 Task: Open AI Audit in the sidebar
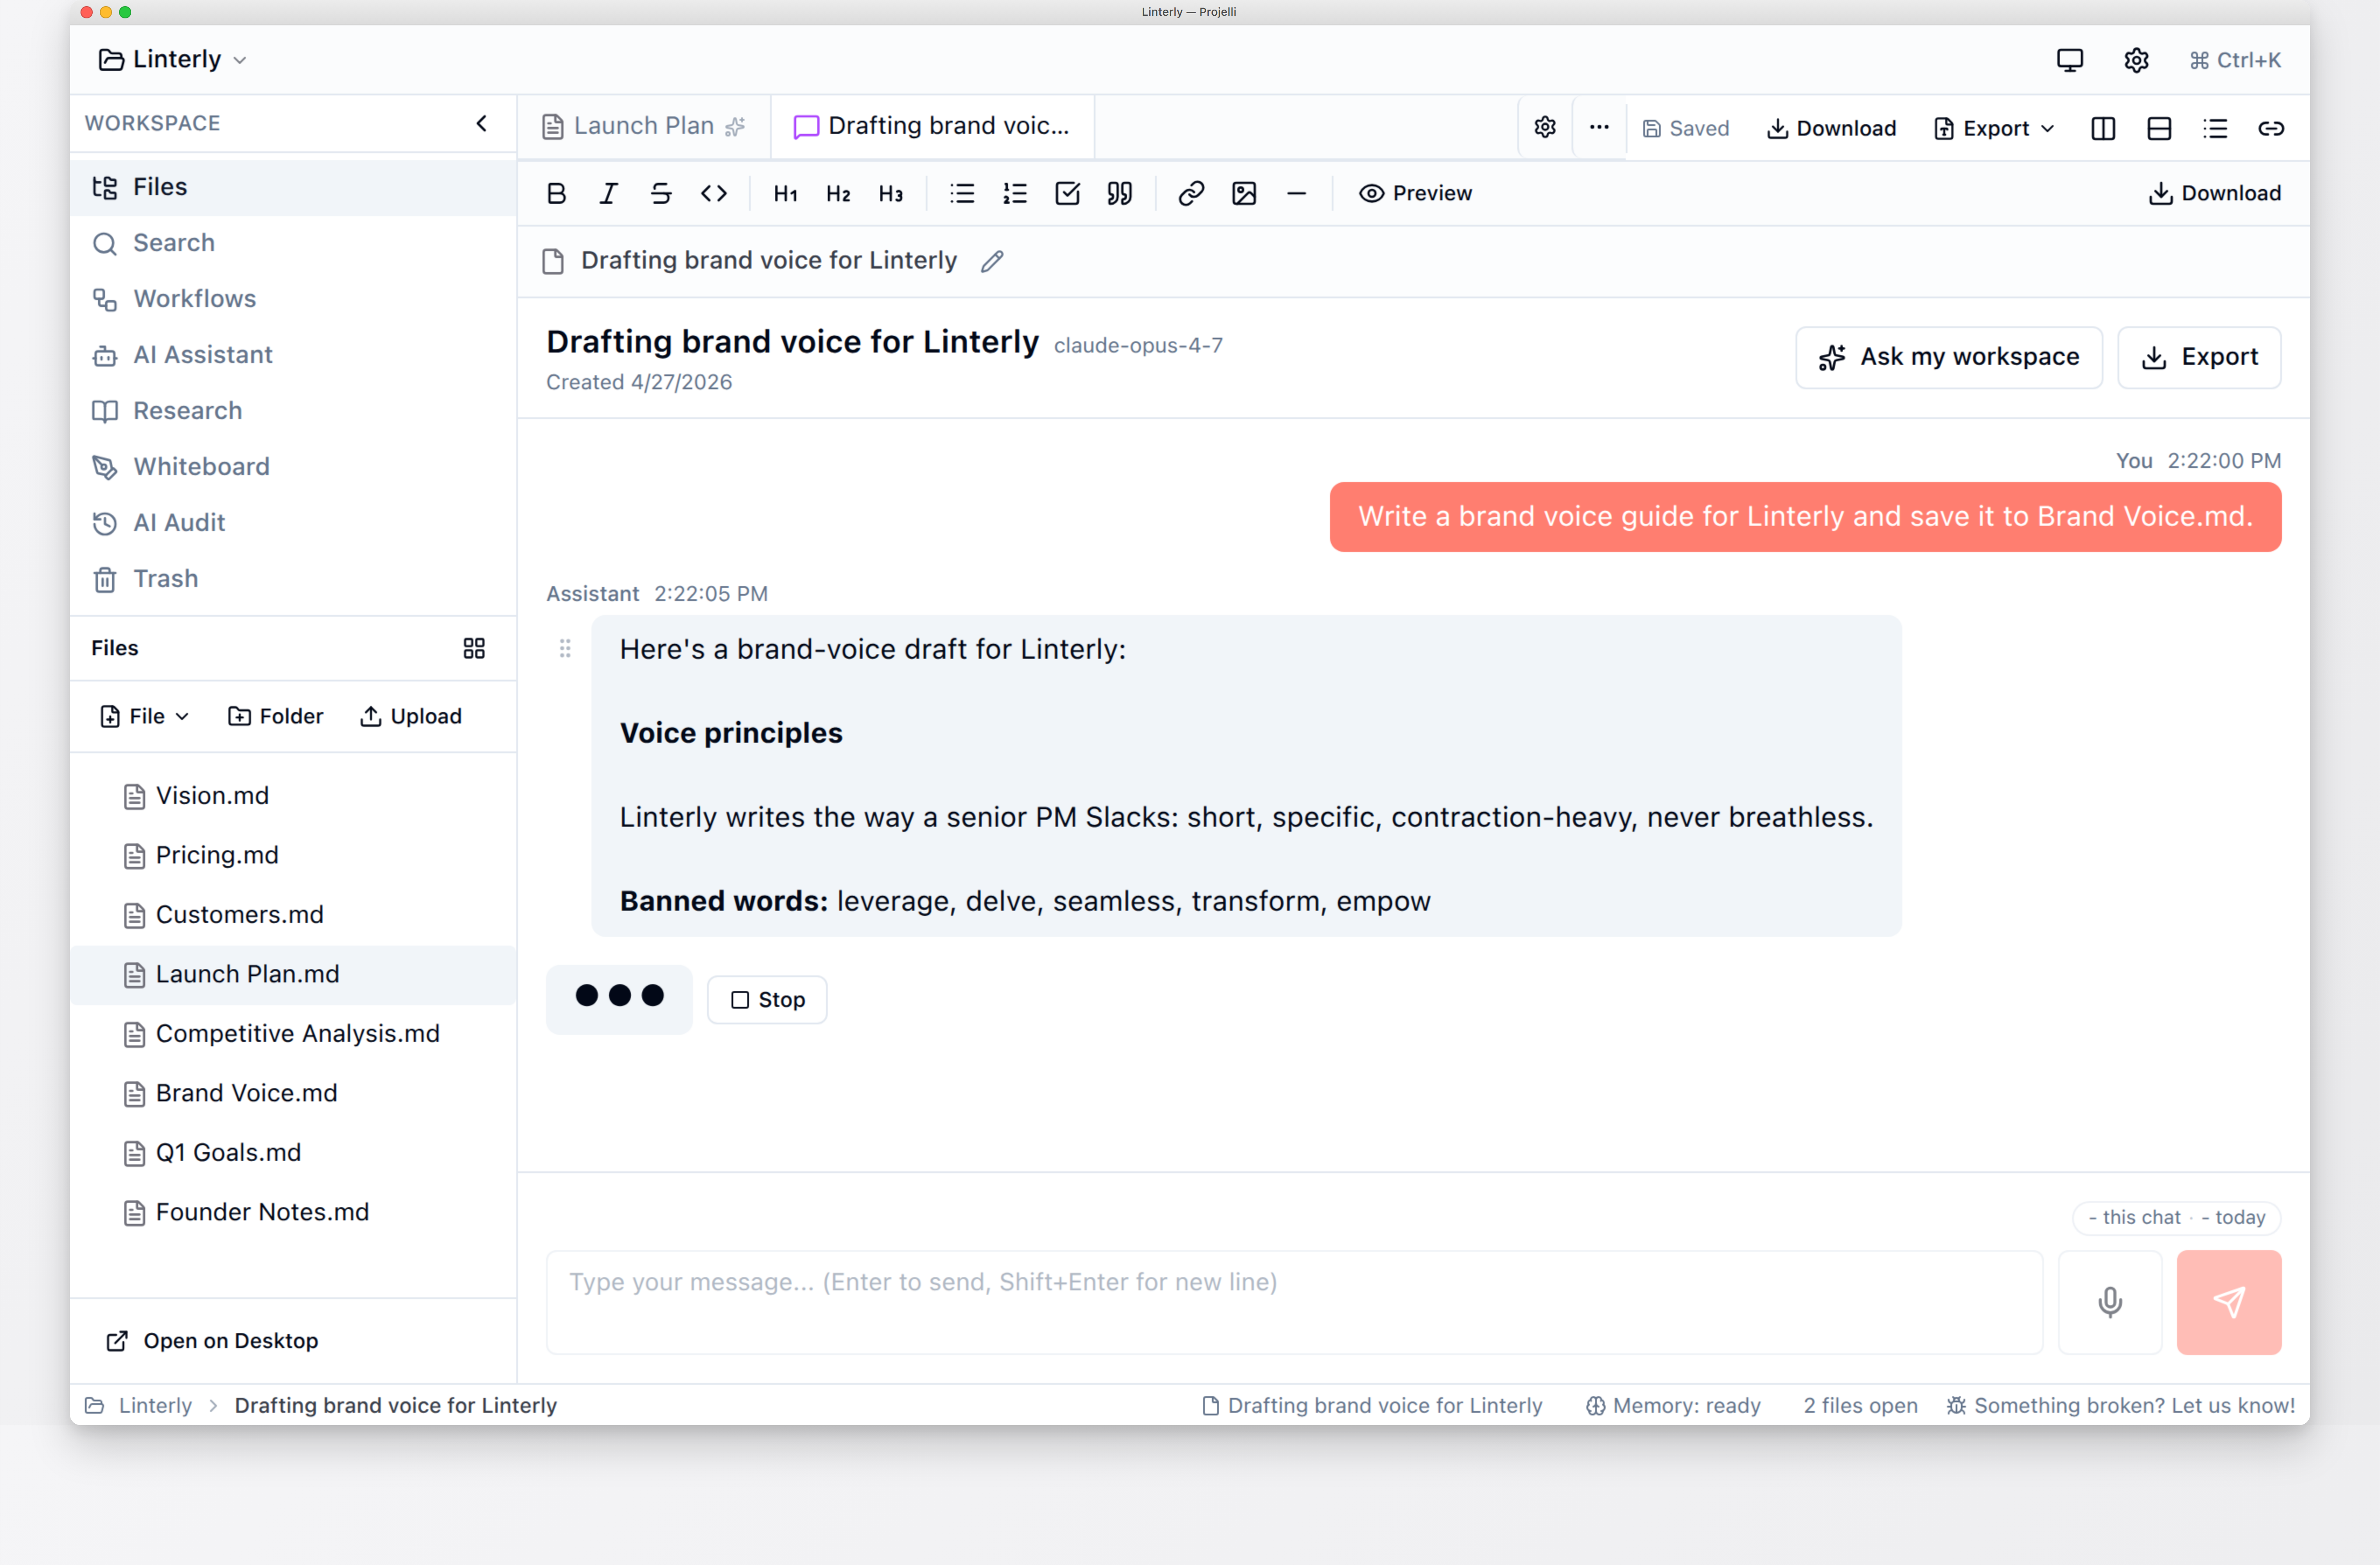coord(293,523)
